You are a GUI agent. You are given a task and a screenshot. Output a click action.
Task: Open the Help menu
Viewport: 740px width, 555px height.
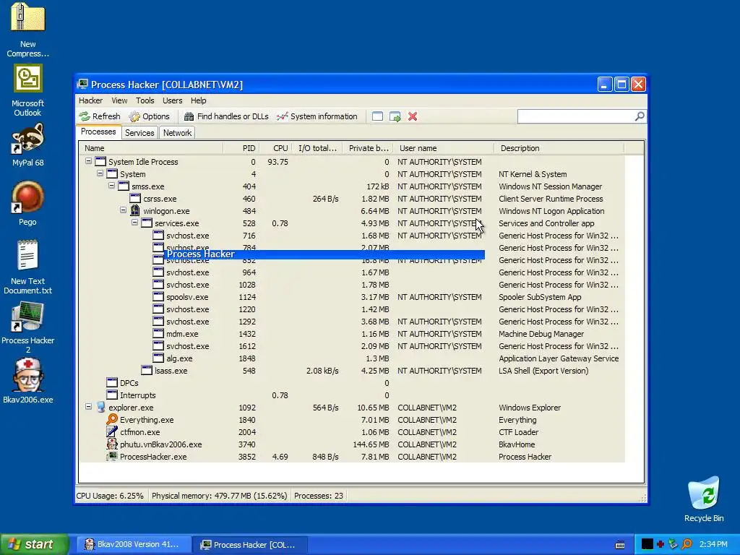click(198, 100)
